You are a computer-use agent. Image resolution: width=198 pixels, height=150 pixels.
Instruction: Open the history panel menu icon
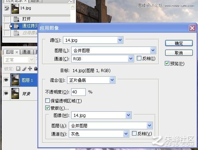point(73,1)
